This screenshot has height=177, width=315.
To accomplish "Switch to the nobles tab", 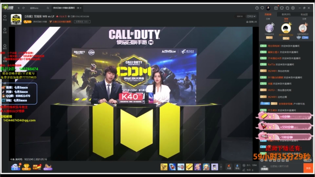I will coord(286,14).
